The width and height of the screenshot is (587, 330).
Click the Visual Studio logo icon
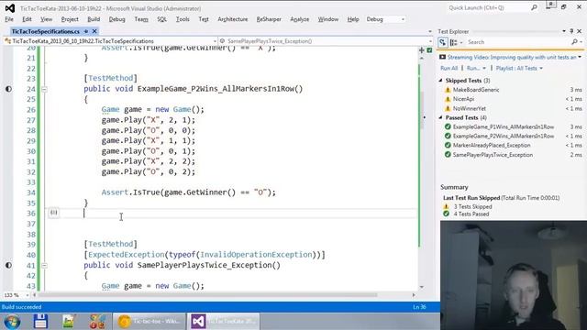[10, 8]
